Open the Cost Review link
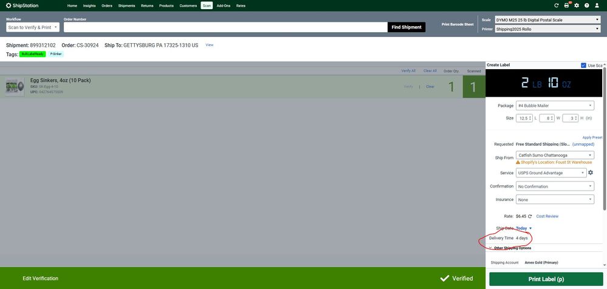This screenshot has width=607, height=289. (x=547, y=216)
